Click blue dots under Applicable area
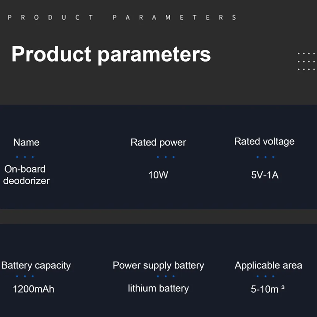 click(x=265, y=276)
